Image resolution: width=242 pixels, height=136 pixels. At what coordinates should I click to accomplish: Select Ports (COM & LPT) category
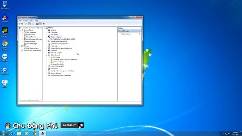pyautogui.click(x=57, y=66)
